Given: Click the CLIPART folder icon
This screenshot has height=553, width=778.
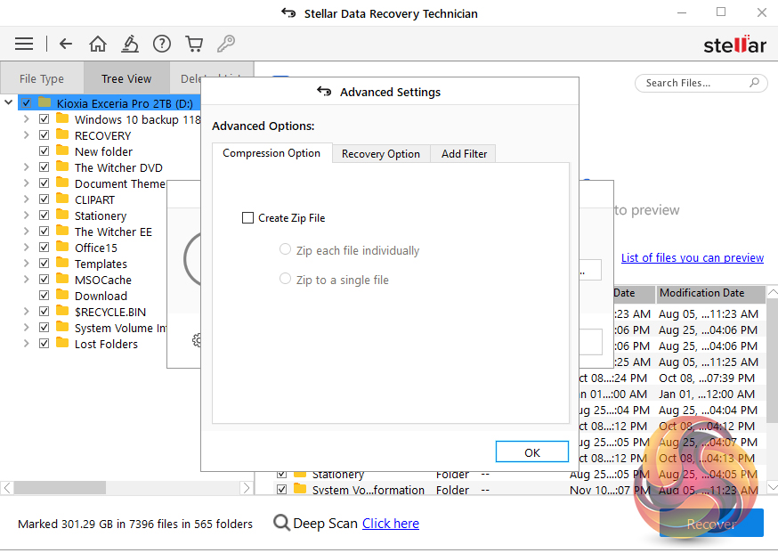Looking at the screenshot, I should point(62,199).
